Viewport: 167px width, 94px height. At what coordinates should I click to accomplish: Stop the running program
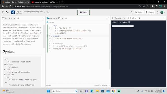[x=83, y=12]
